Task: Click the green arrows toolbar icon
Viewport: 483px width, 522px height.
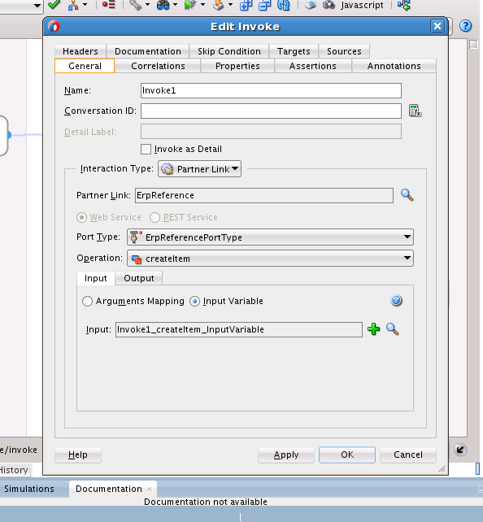Action: click(190, 5)
